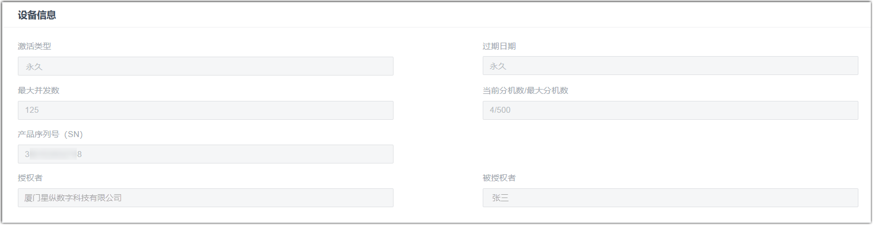
Task: Focus the 当前分机数/最大分机数 input field
Action: [x=670, y=110]
